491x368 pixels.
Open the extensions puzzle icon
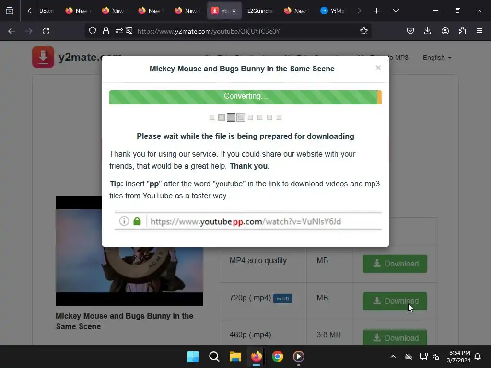(462, 31)
